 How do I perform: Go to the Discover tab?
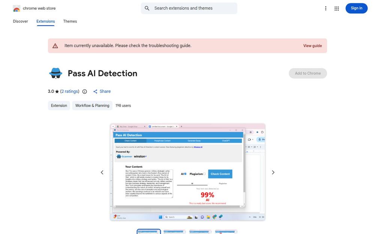pyautogui.click(x=20, y=21)
